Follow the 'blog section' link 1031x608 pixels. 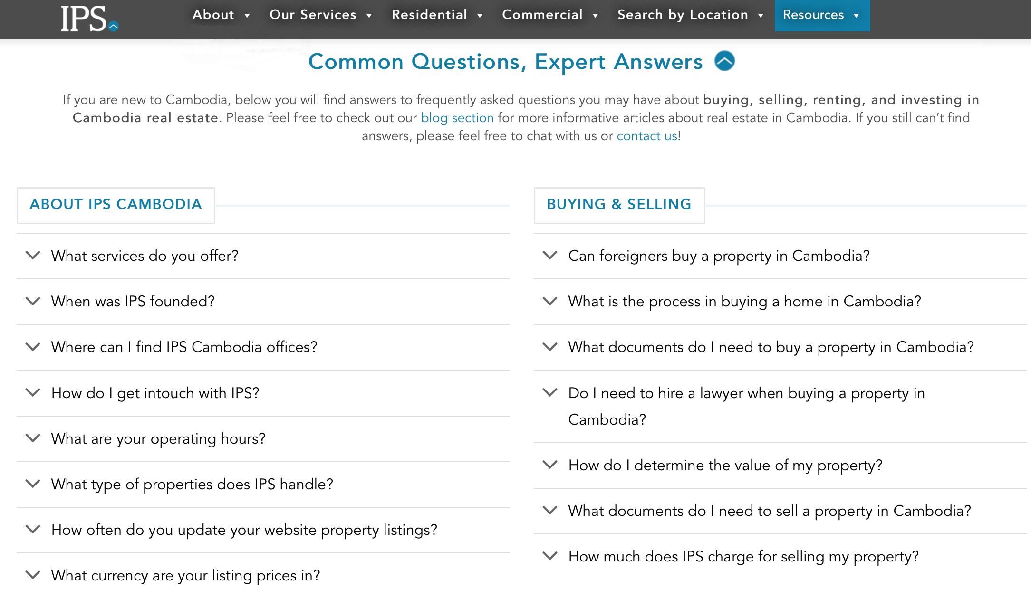coord(457,118)
